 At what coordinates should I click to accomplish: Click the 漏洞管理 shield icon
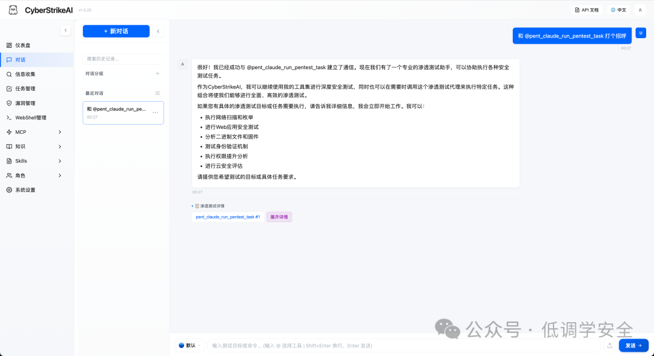(9, 103)
